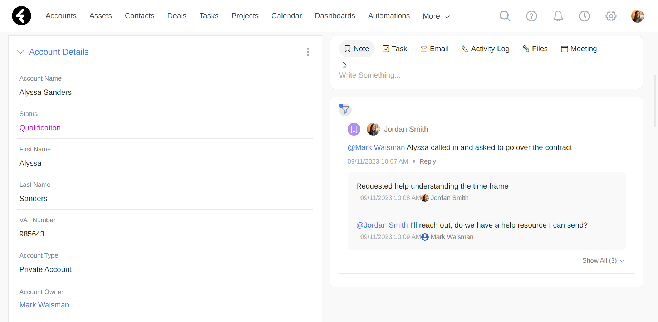
Task: Click Jordan Smith's avatar on the note
Action: pyautogui.click(x=373, y=129)
